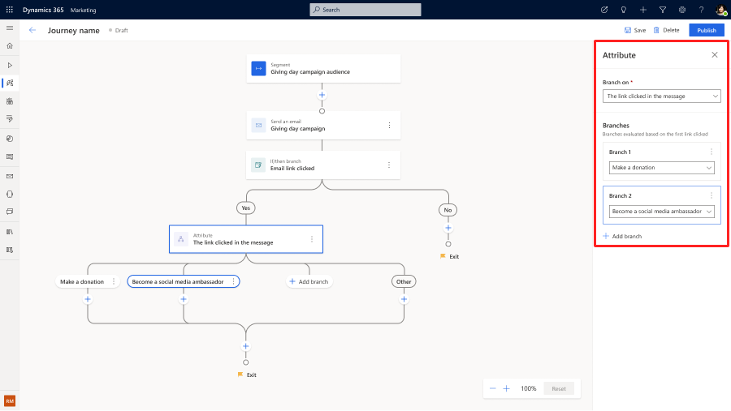
Task: Open the Help question mark icon
Action: point(701,10)
